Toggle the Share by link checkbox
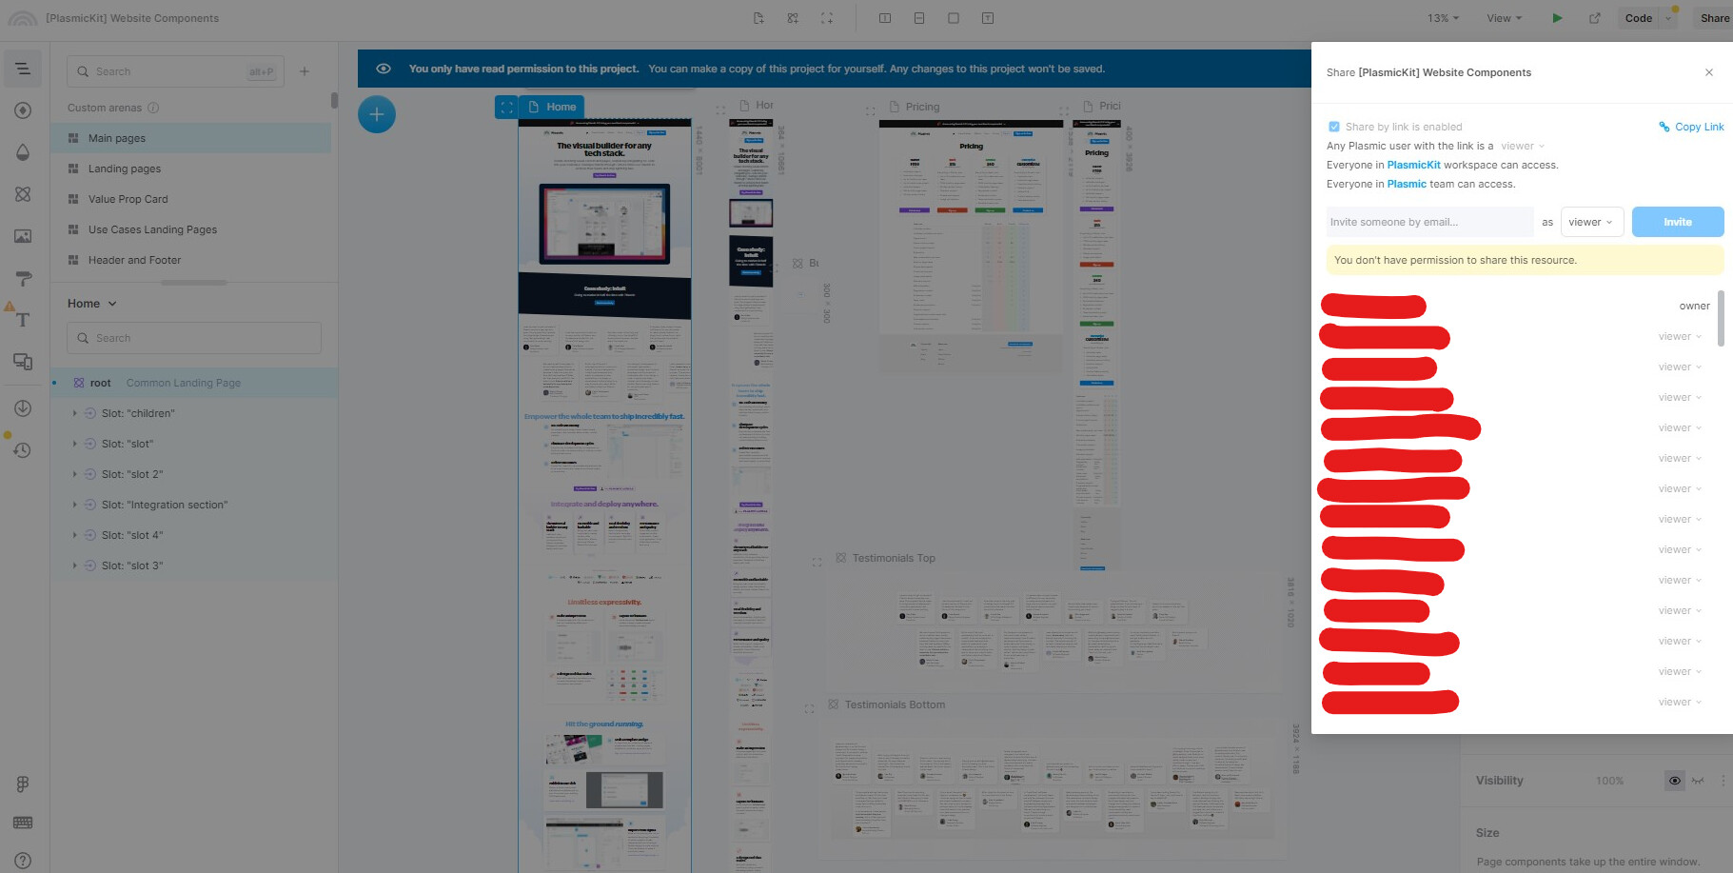Image resolution: width=1733 pixels, height=873 pixels. [1334, 127]
